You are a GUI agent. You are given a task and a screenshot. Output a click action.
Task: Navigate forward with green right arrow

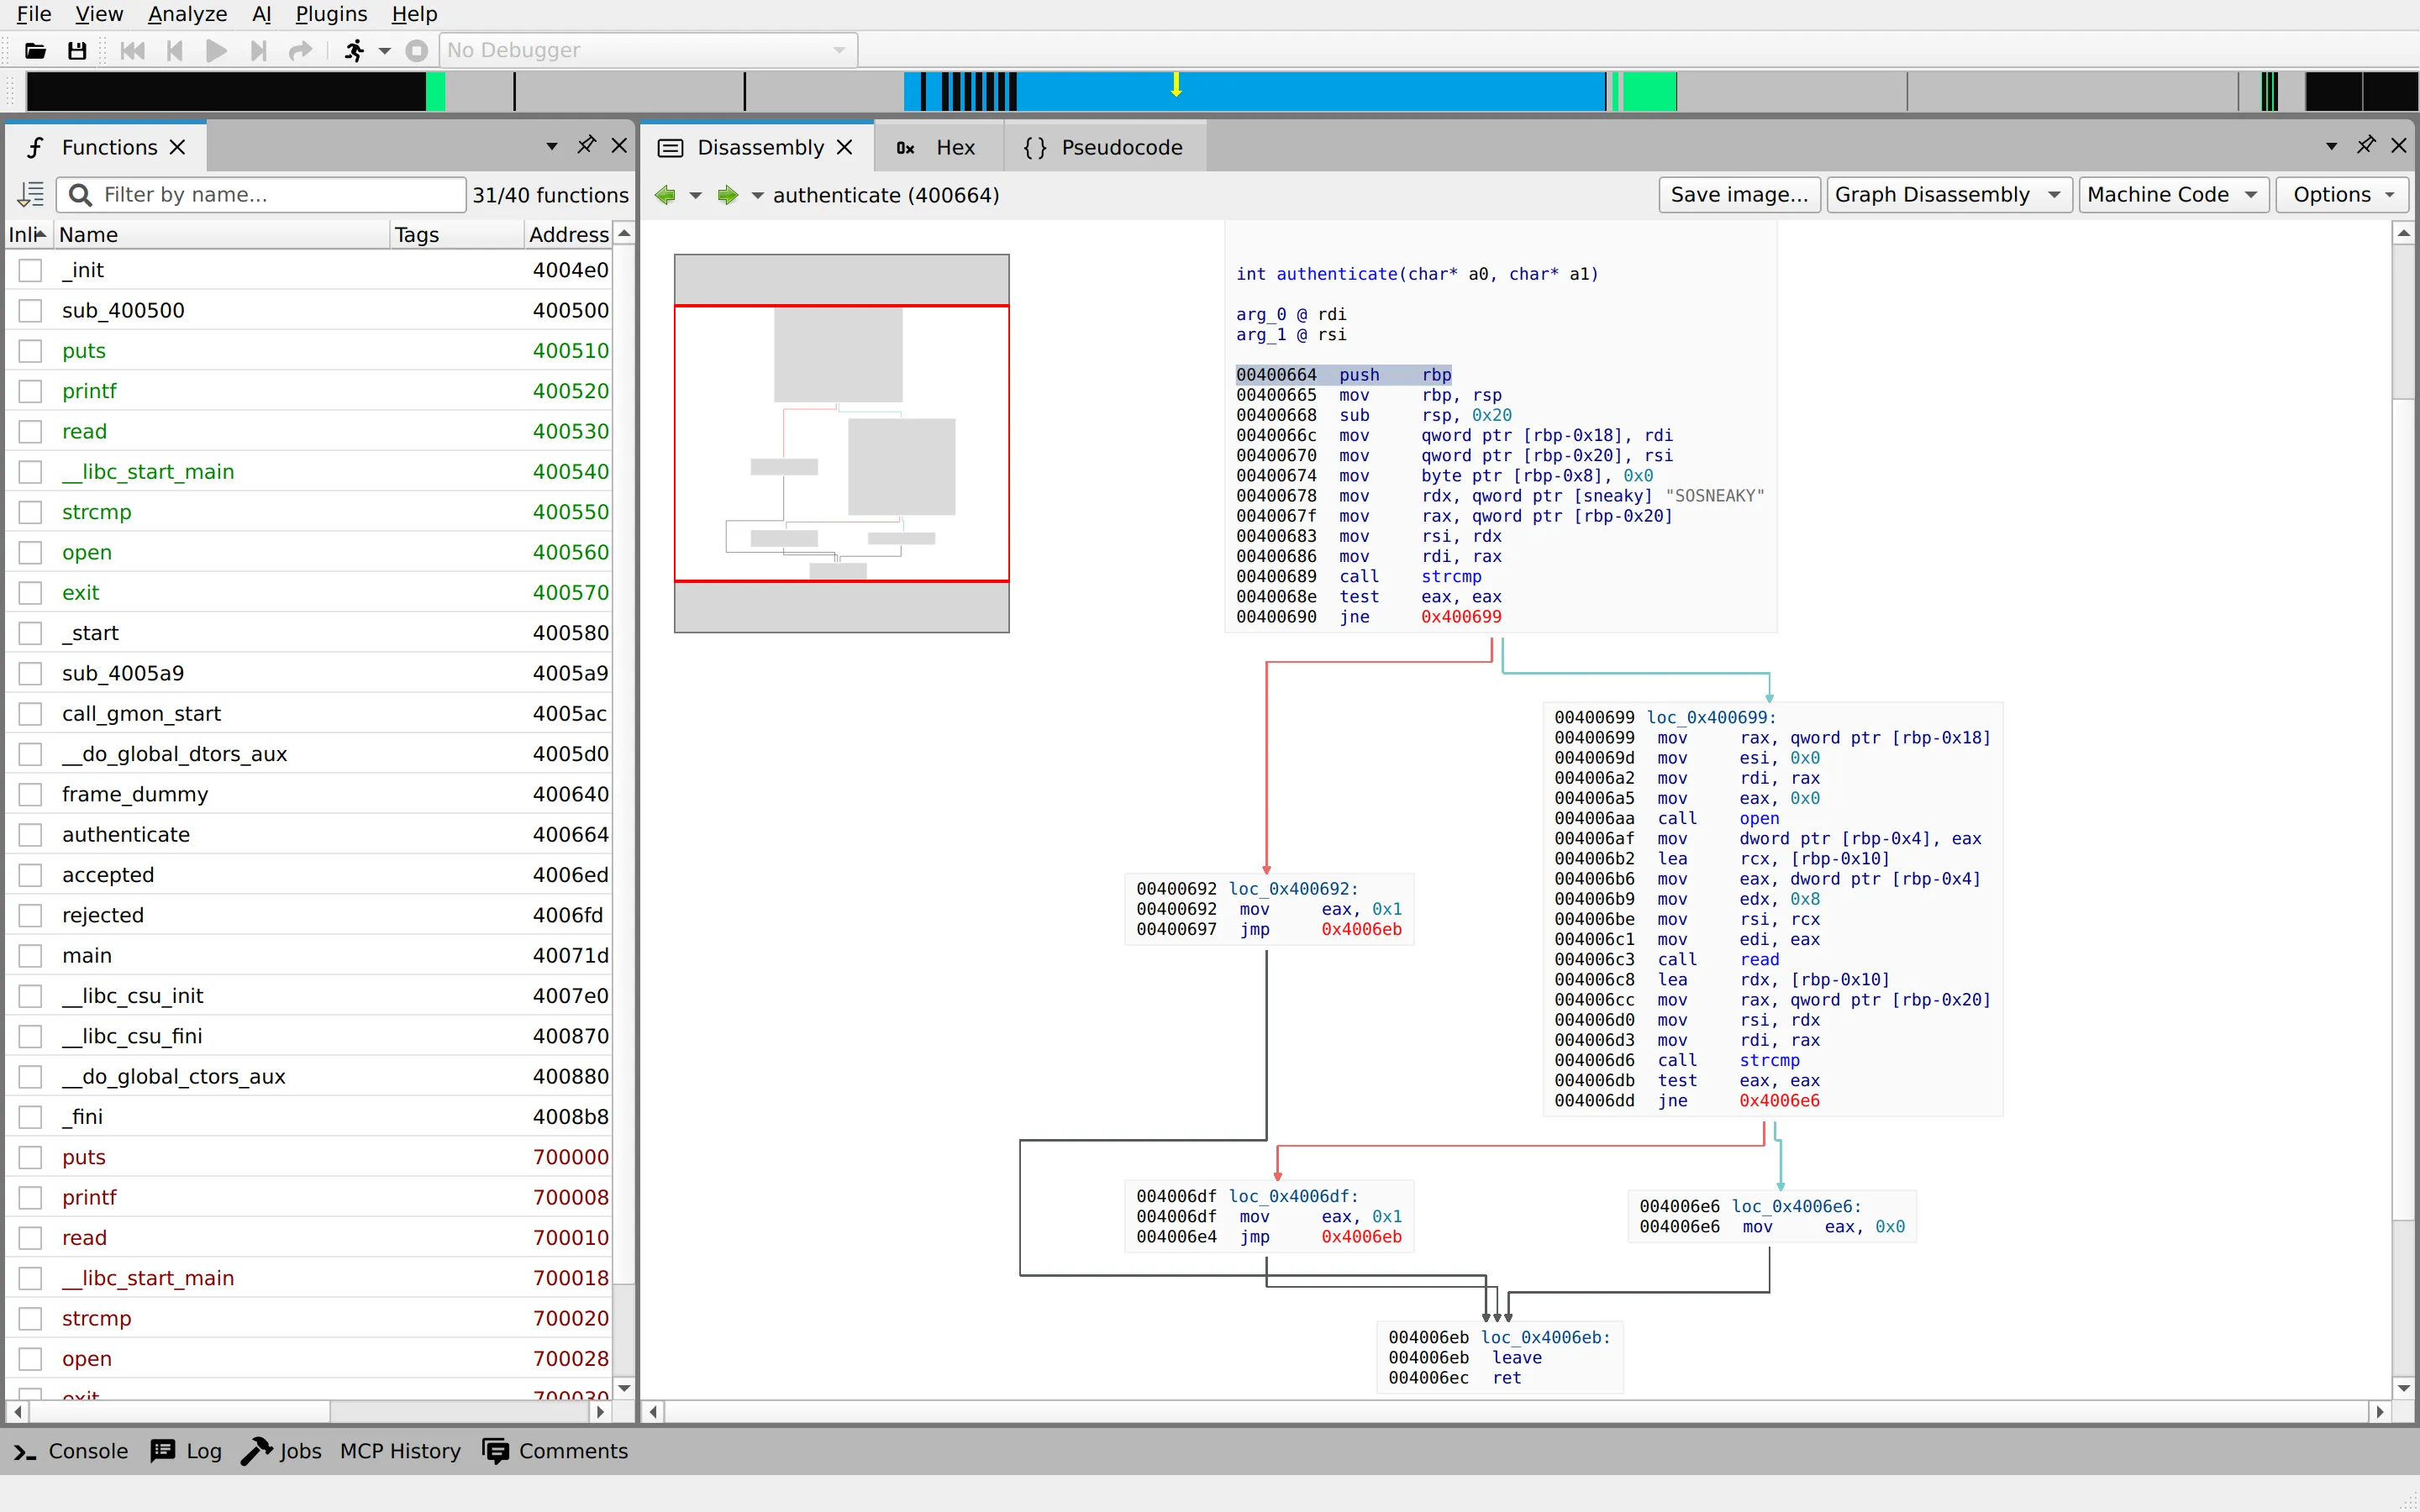point(728,195)
